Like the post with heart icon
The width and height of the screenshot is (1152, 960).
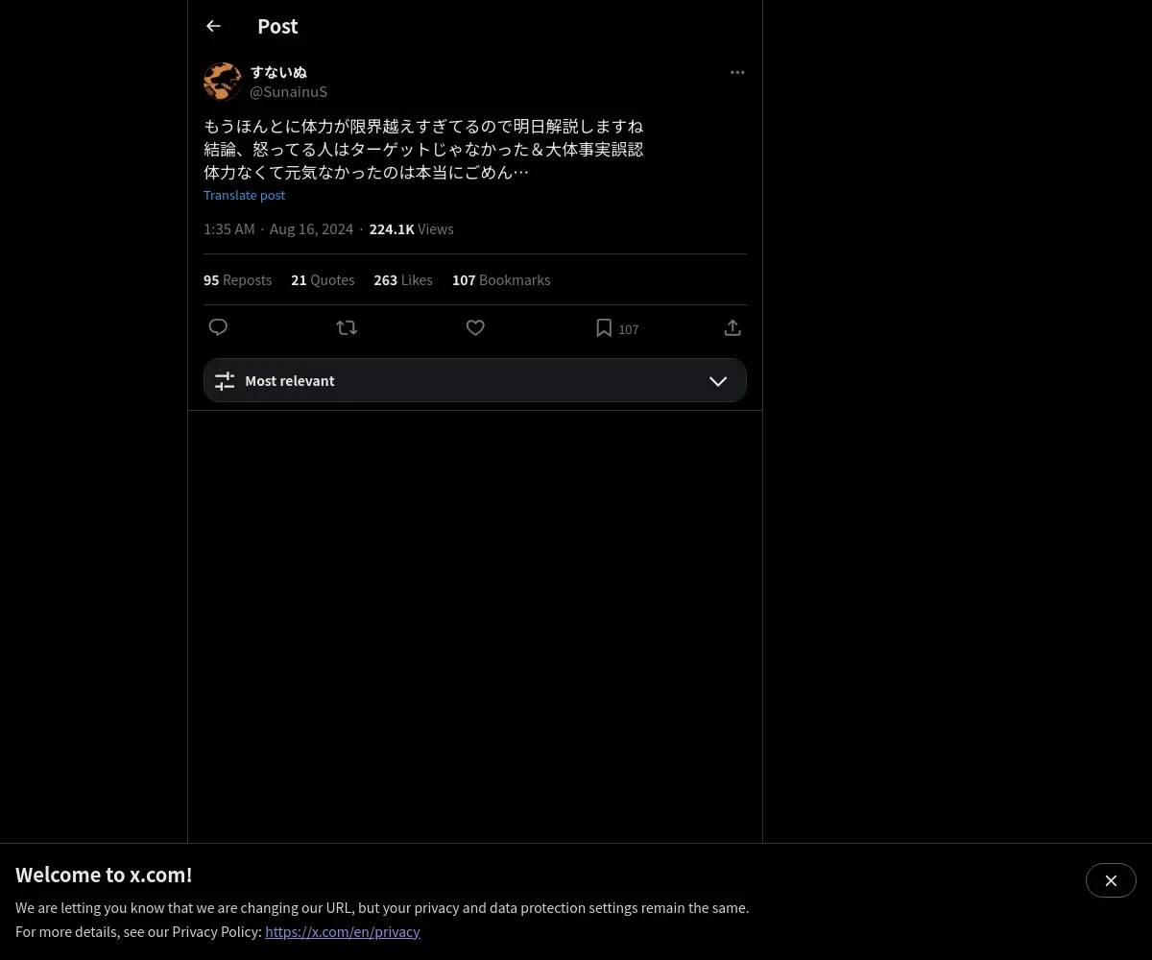click(475, 327)
